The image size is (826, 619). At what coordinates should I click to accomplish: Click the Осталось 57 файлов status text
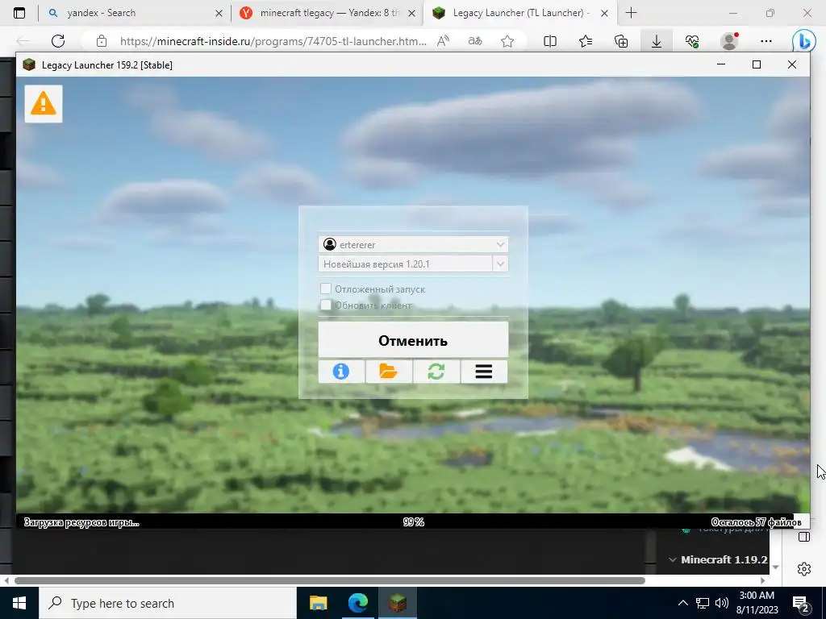click(x=756, y=522)
